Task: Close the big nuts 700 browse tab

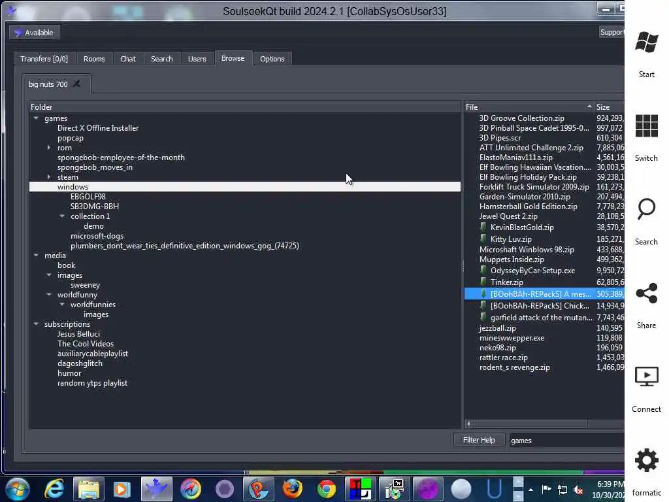Action: tap(76, 84)
